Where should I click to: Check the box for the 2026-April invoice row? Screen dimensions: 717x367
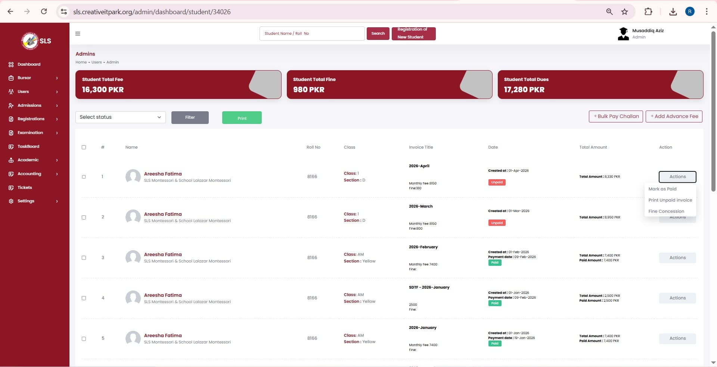point(84,177)
